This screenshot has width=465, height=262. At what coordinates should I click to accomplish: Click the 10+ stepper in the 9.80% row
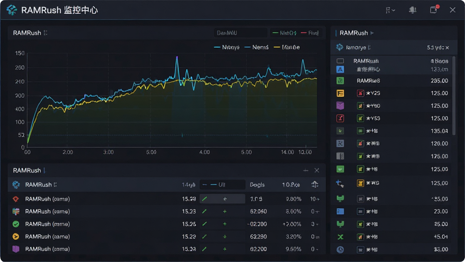coord(315,199)
